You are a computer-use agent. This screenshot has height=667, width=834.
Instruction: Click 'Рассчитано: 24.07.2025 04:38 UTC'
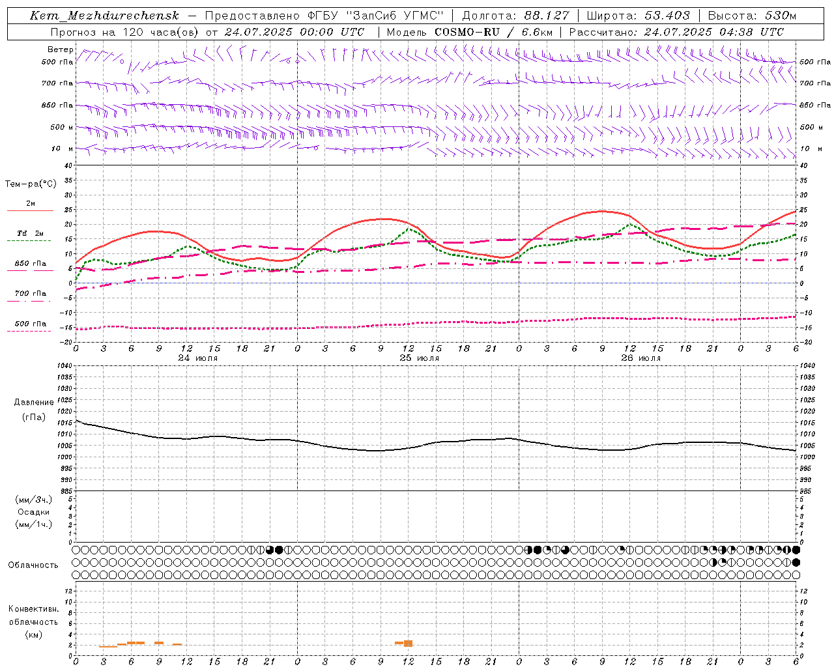pos(676,32)
